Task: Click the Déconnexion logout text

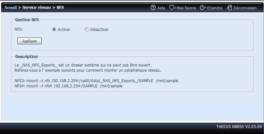Action: 245,8
